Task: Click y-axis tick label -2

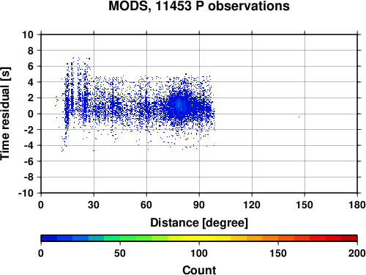Action: tap(29, 130)
